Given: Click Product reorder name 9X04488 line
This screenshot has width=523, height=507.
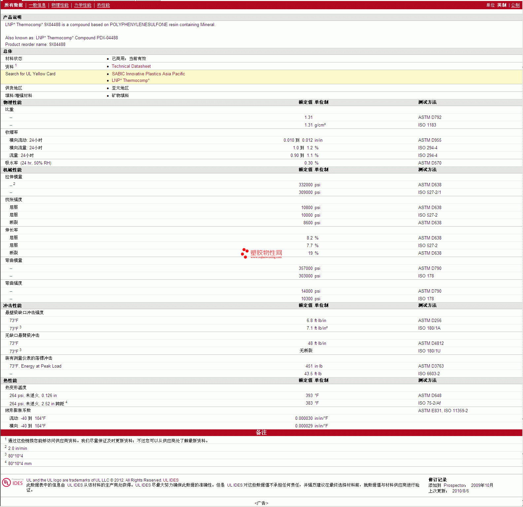Looking at the screenshot, I should tap(35, 44).
